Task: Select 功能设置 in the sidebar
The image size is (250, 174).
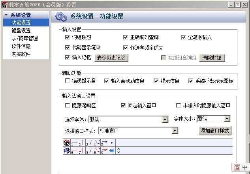Action: pyautogui.click(x=26, y=22)
